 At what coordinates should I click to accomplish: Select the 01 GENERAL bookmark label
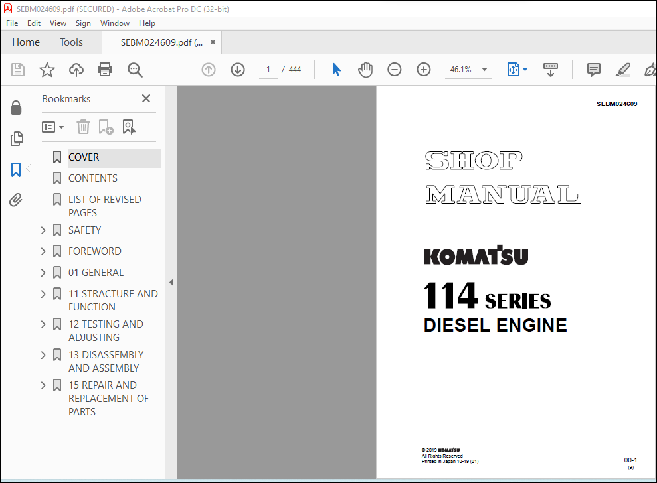pos(96,273)
